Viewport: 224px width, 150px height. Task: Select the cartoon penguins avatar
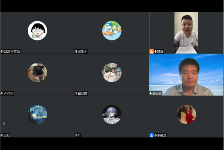(x=112, y=31)
